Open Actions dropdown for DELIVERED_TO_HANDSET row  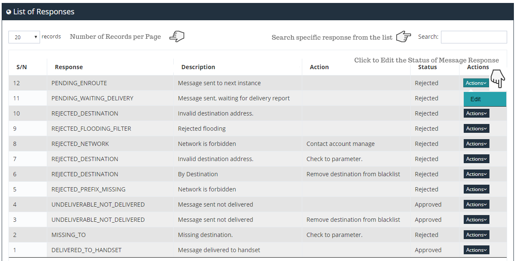[x=476, y=250]
